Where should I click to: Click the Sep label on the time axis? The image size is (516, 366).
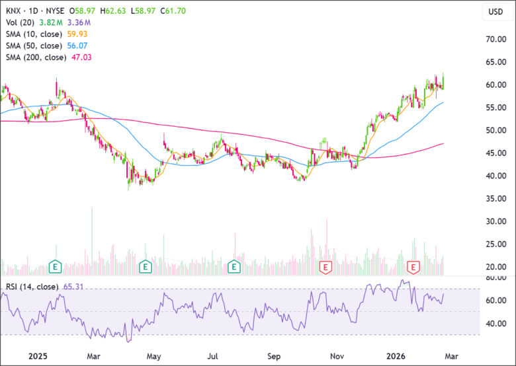tap(275, 356)
